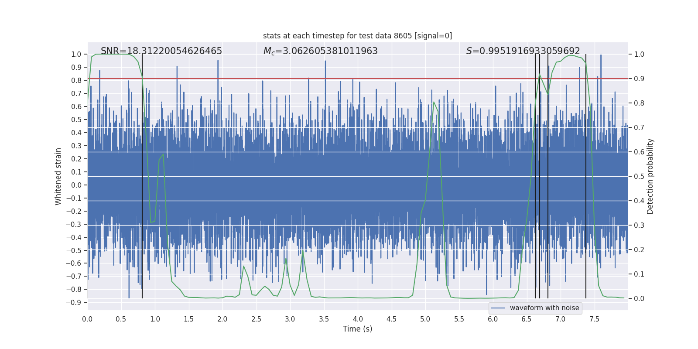Click the "waveform with noise" legend text

point(544,308)
